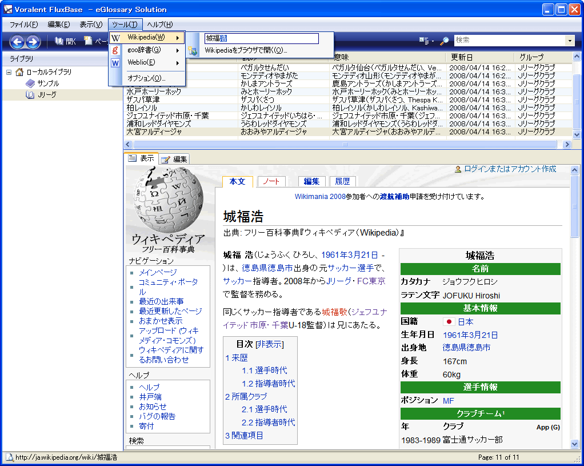
Task: Click the login user icon
Action: [458, 169]
